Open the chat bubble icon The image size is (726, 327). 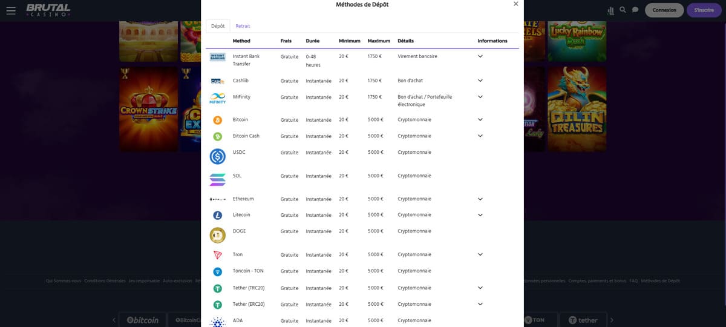[635, 10]
